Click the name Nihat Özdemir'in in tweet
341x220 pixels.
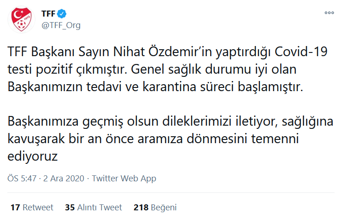163,52
